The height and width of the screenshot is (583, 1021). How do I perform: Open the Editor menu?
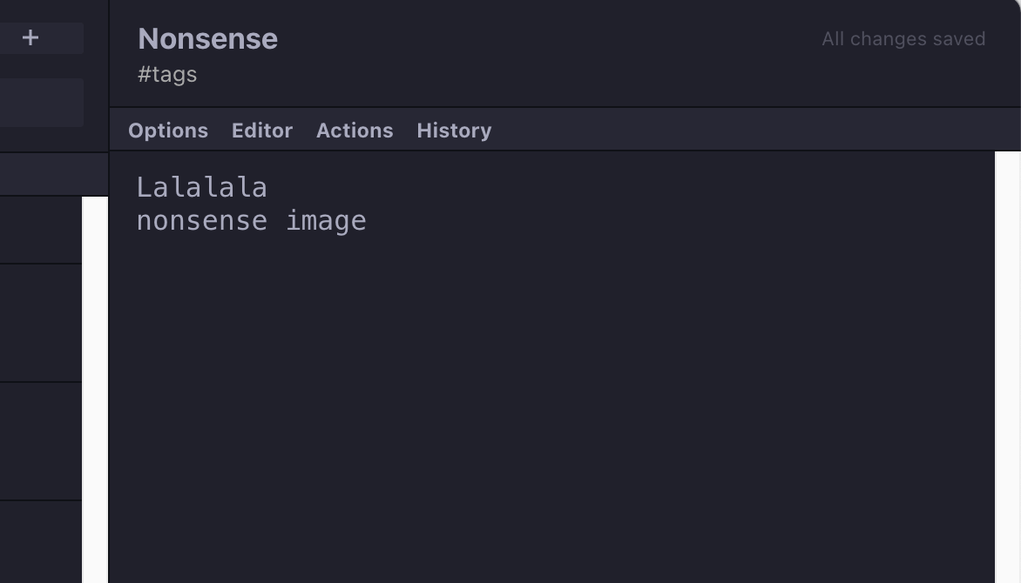click(x=262, y=131)
